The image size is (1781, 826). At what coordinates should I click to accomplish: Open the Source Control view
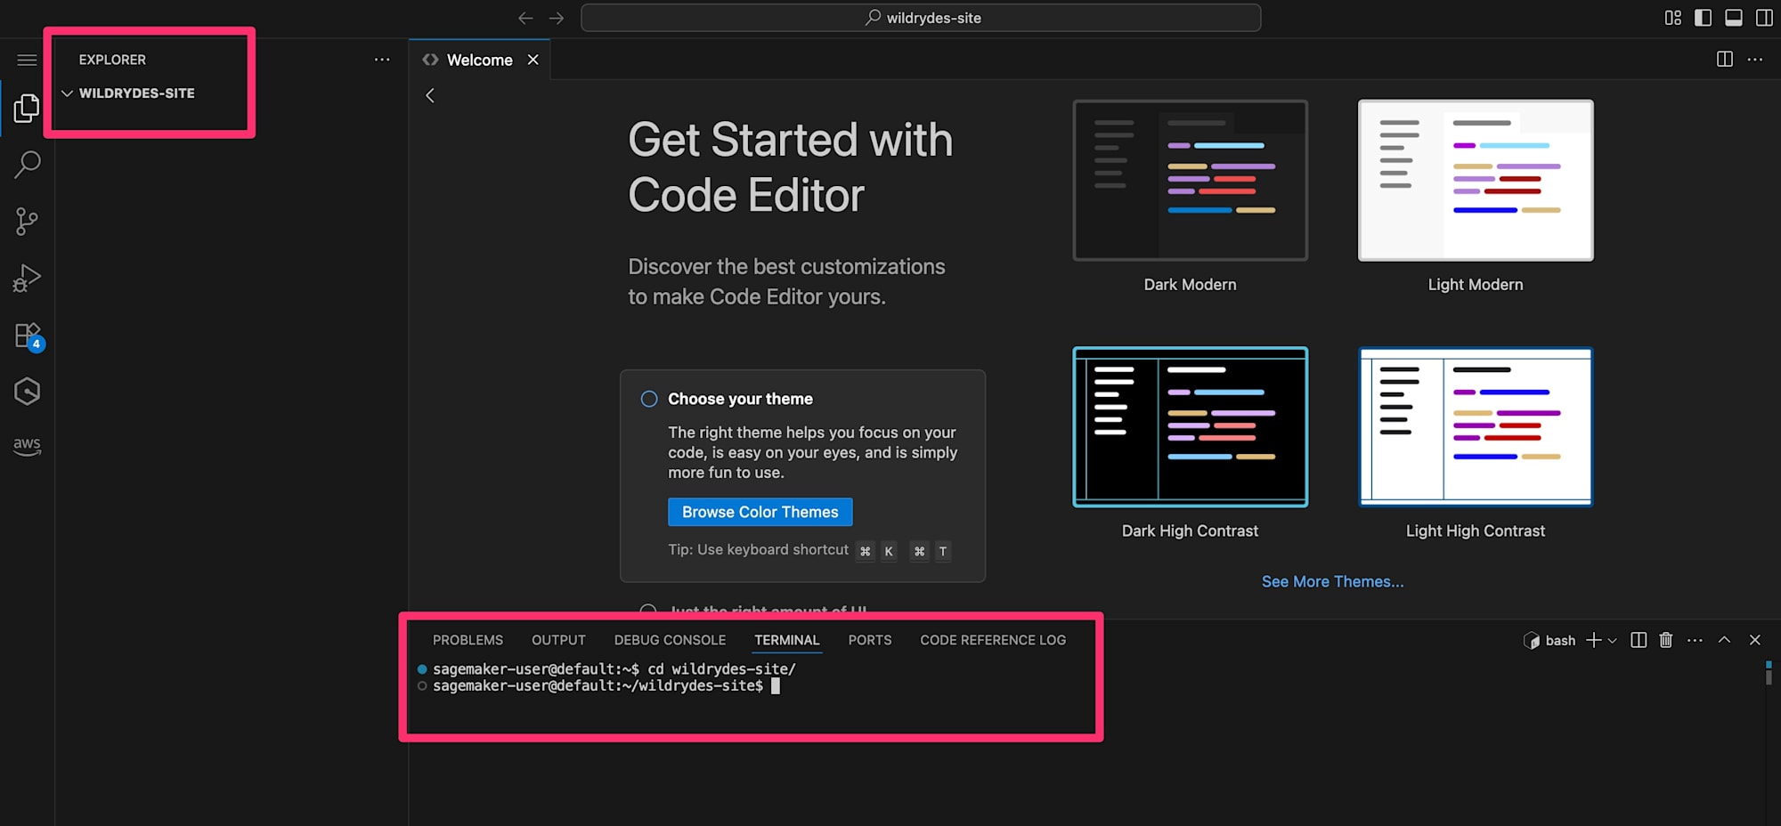coord(27,222)
